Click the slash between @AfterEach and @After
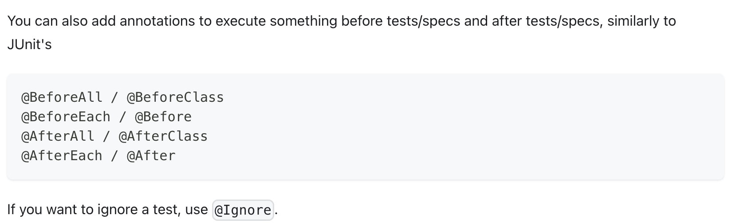Viewport: 740px width, 223px height. (114, 156)
